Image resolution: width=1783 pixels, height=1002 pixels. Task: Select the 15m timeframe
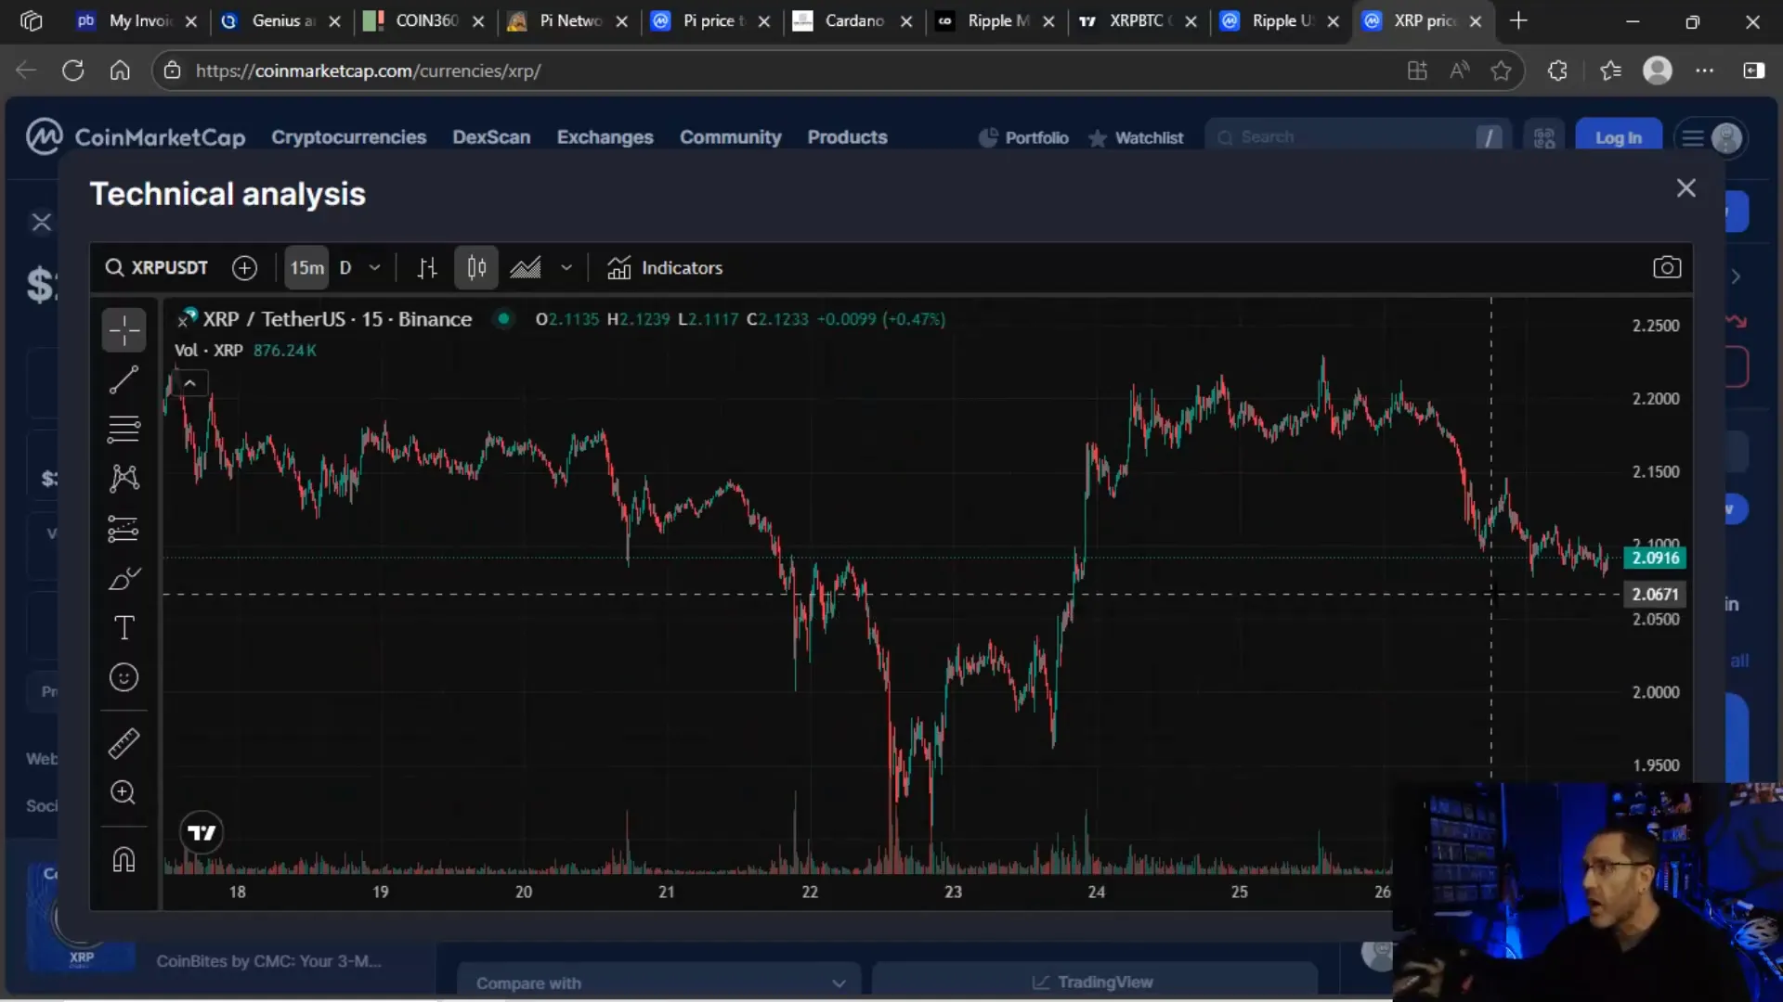306,268
